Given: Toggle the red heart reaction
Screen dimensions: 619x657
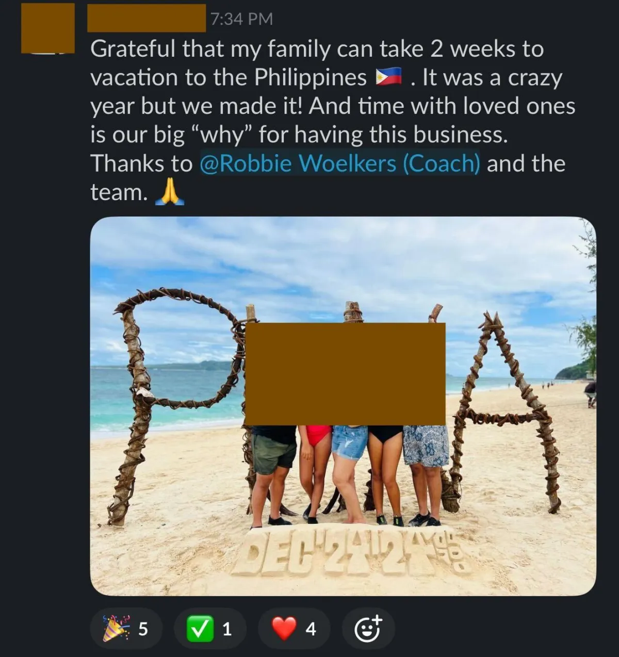Looking at the screenshot, I should point(294,628).
